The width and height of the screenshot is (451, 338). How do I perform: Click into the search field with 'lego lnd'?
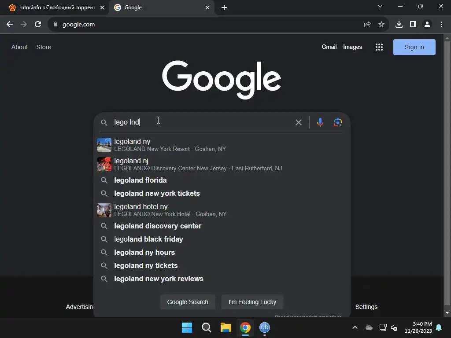pyautogui.click(x=201, y=122)
